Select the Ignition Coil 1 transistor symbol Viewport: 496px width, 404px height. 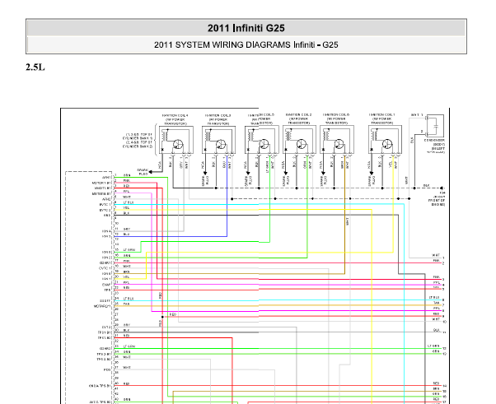click(387, 144)
